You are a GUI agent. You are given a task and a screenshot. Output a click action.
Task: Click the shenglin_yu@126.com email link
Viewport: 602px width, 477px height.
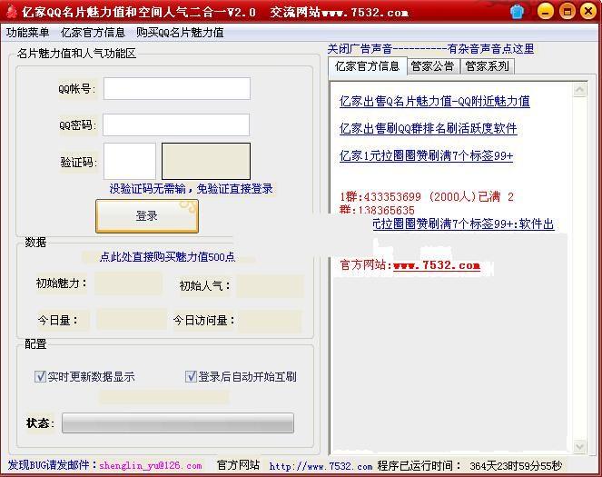coord(151,465)
